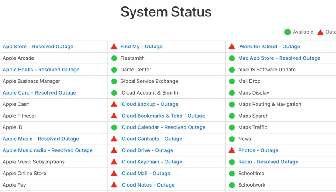The width and height of the screenshot is (336, 192).
Task: Click the System Status page heading
Action: [x=166, y=12]
